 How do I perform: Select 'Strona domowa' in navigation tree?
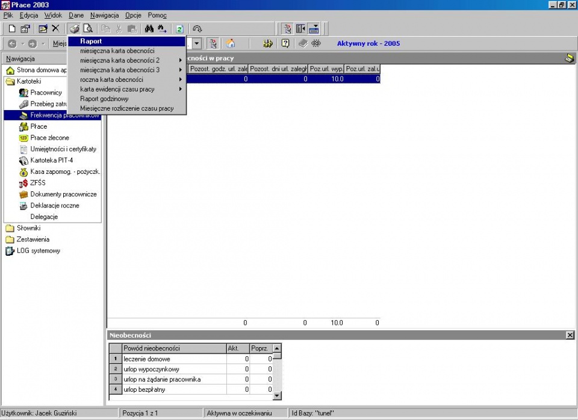pyautogui.click(x=37, y=70)
